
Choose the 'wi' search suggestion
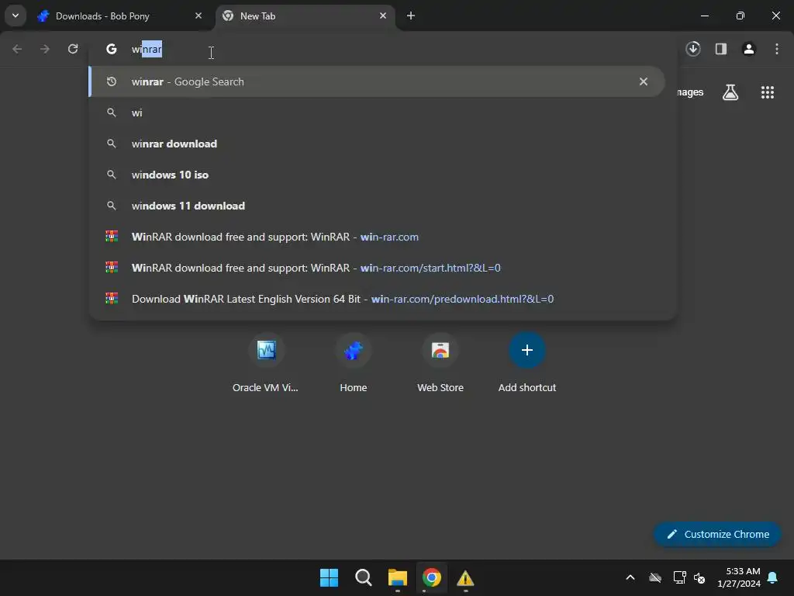click(x=377, y=113)
